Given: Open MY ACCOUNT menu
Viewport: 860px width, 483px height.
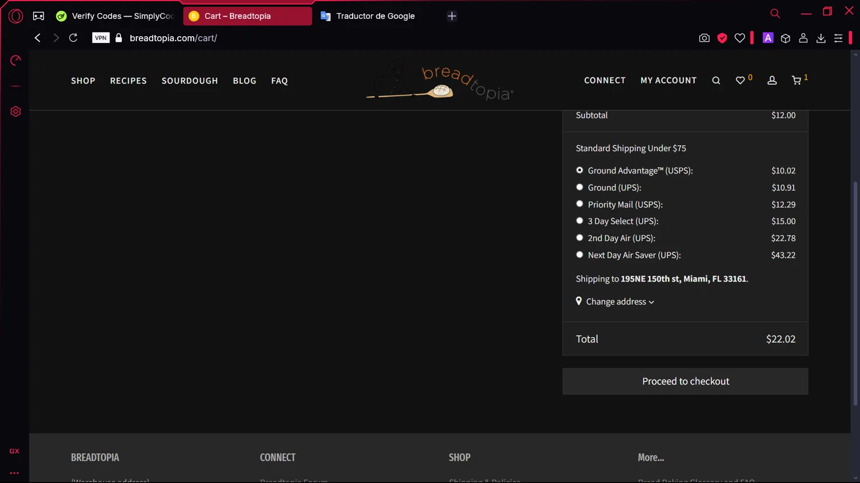Looking at the screenshot, I should tap(669, 81).
